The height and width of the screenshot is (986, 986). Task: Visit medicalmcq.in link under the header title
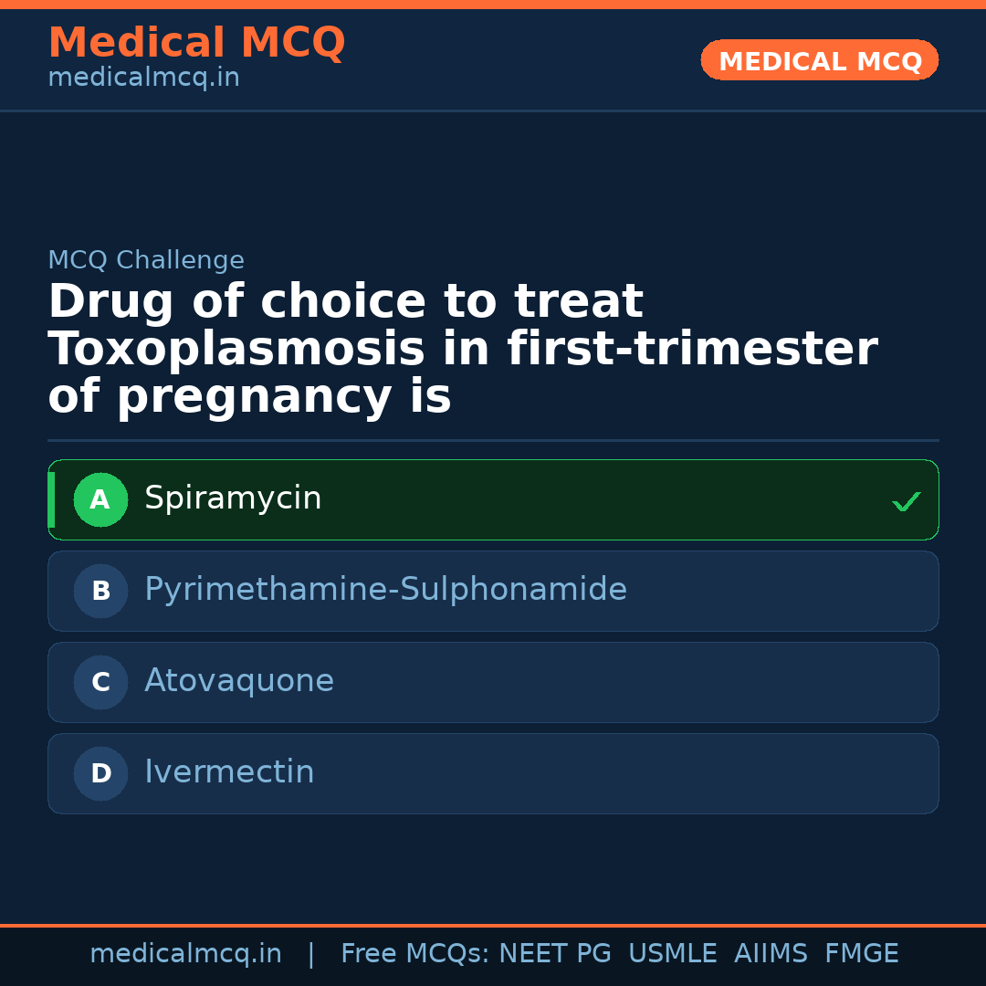coord(143,78)
